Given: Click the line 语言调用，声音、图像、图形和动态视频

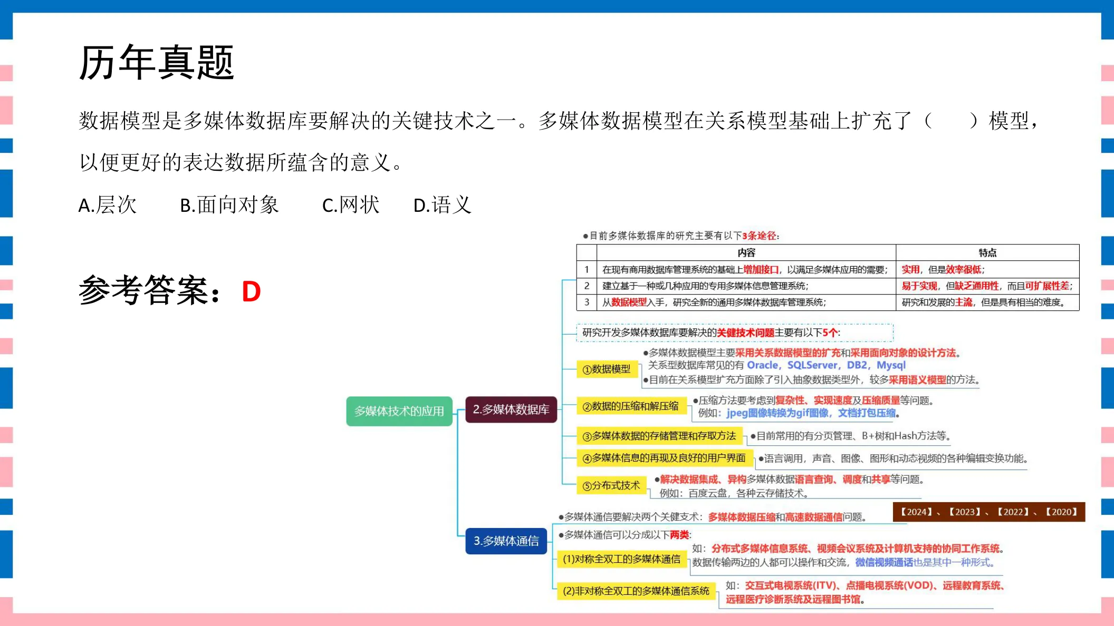Looking at the screenshot, I should point(894,458).
